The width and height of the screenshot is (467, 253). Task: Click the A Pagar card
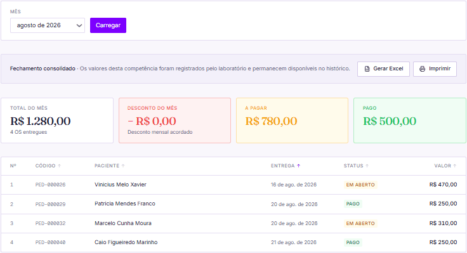pos(292,120)
